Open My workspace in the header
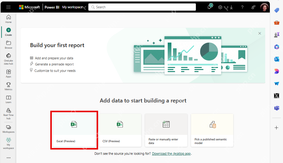Image resolution: width=283 pixels, height=163 pixels. point(72,7)
